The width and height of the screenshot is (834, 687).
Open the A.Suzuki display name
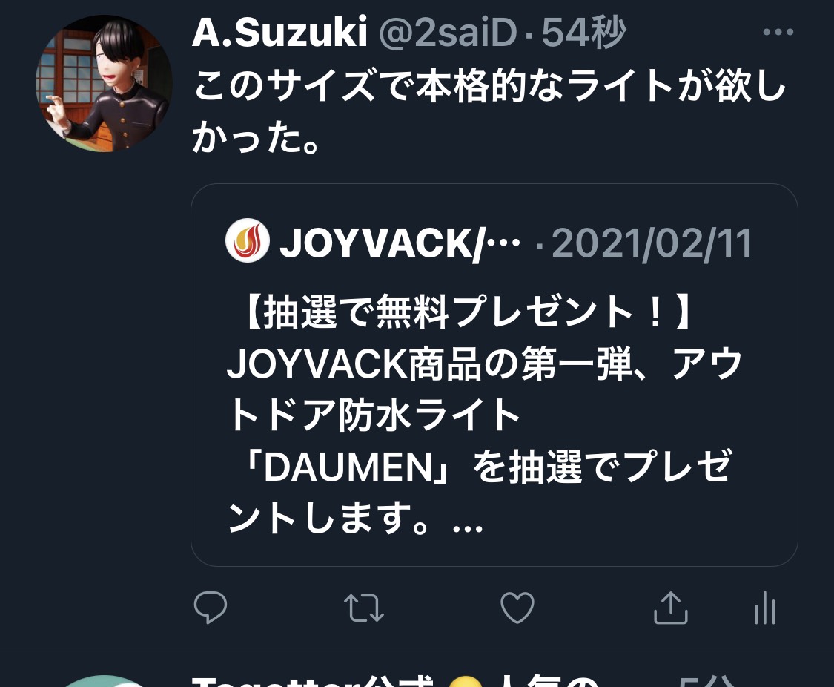click(279, 32)
